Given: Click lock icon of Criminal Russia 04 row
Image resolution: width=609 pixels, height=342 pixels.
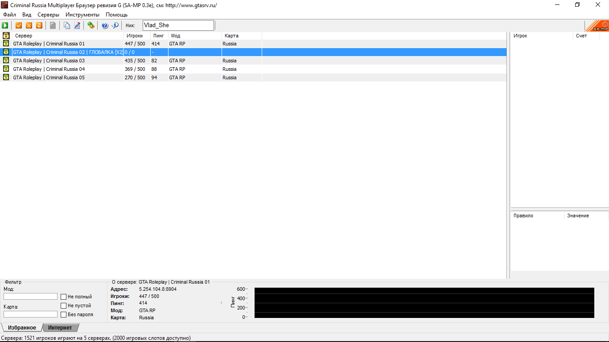Looking at the screenshot, I should click(x=6, y=69).
